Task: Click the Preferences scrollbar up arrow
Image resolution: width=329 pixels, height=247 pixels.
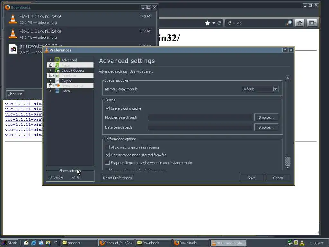Action: pyautogui.click(x=288, y=78)
